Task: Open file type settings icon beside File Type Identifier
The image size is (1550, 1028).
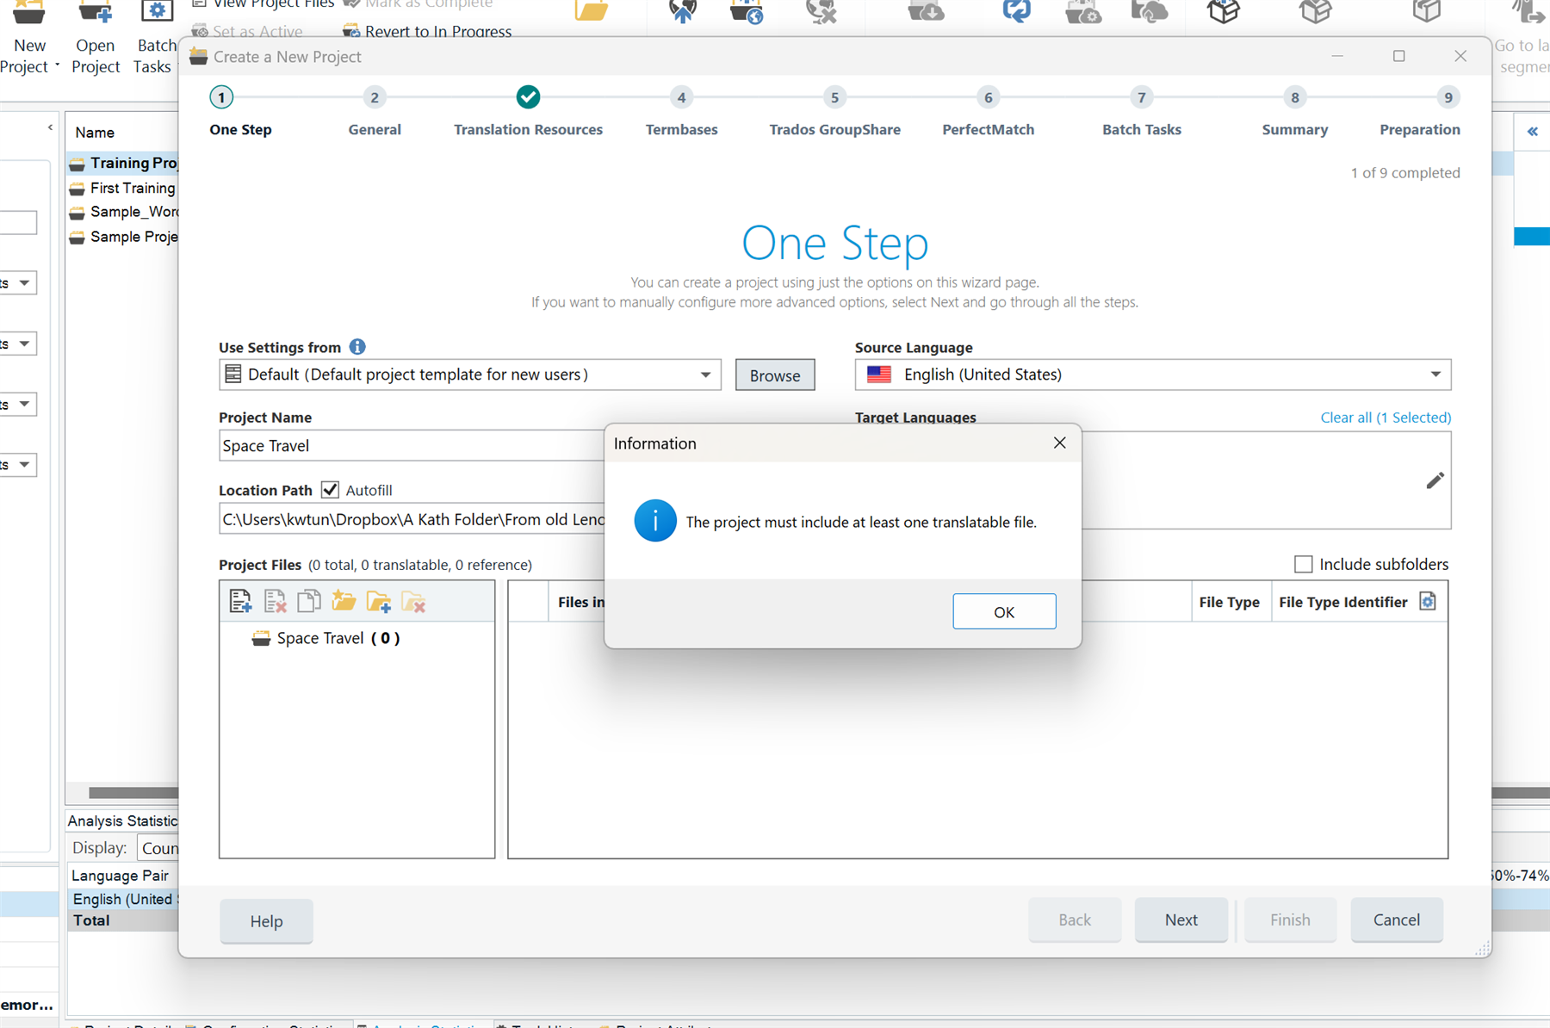Action: coord(1428,601)
